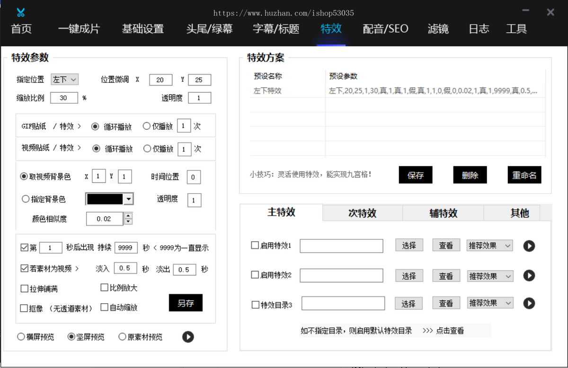Image resolution: width=568 pixels, height=368 pixels.
Task: Open the 工具 menu
Action: pyautogui.click(x=516, y=29)
